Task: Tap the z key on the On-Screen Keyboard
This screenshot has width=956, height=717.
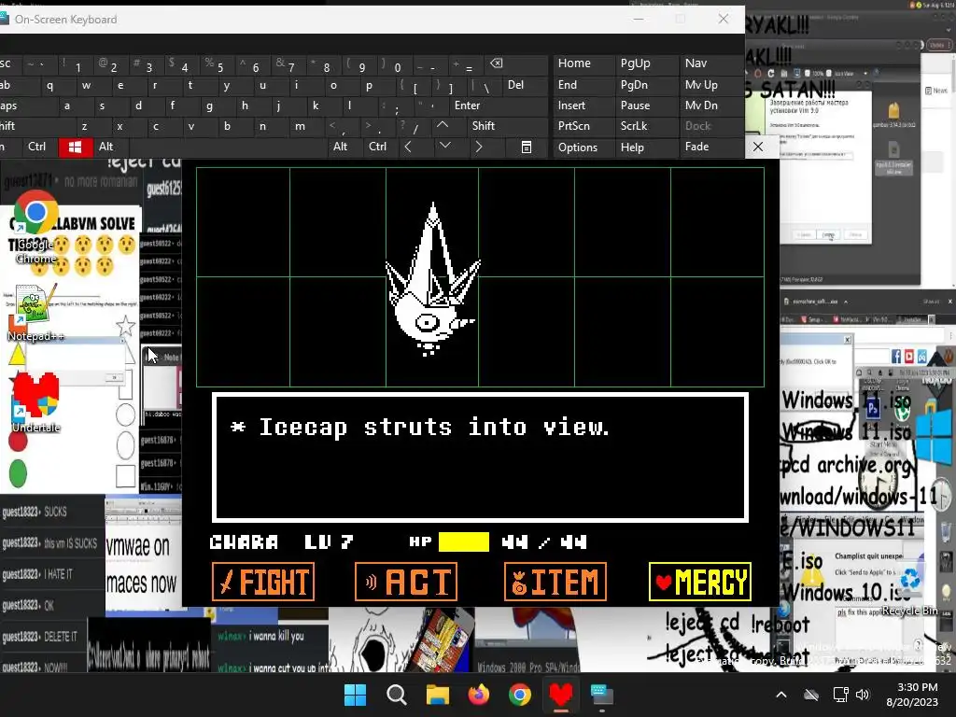Action: tap(85, 126)
